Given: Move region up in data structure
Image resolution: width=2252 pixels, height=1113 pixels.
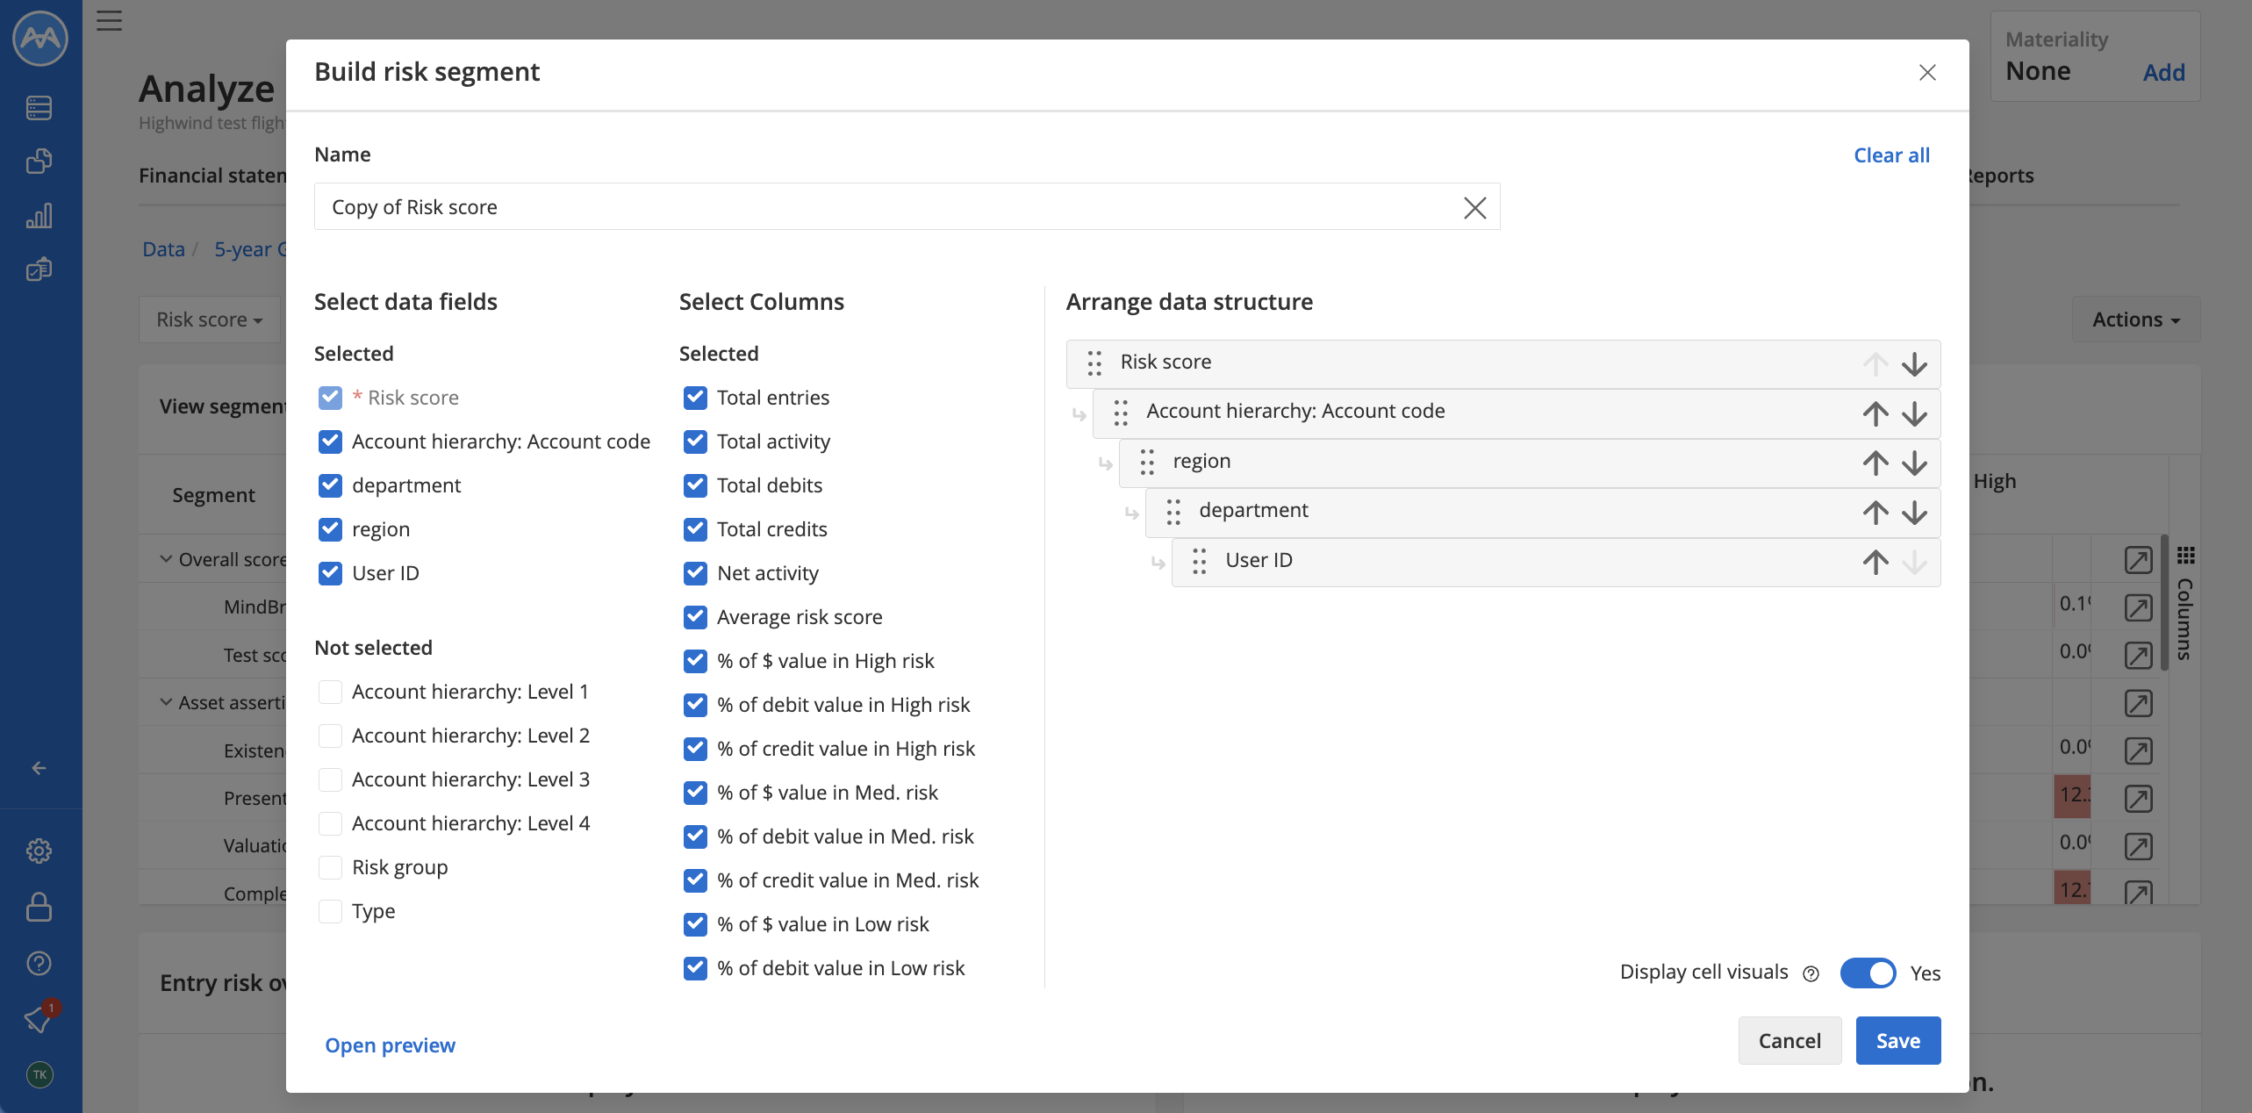Looking at the screenshot, I should [1875, 463].
